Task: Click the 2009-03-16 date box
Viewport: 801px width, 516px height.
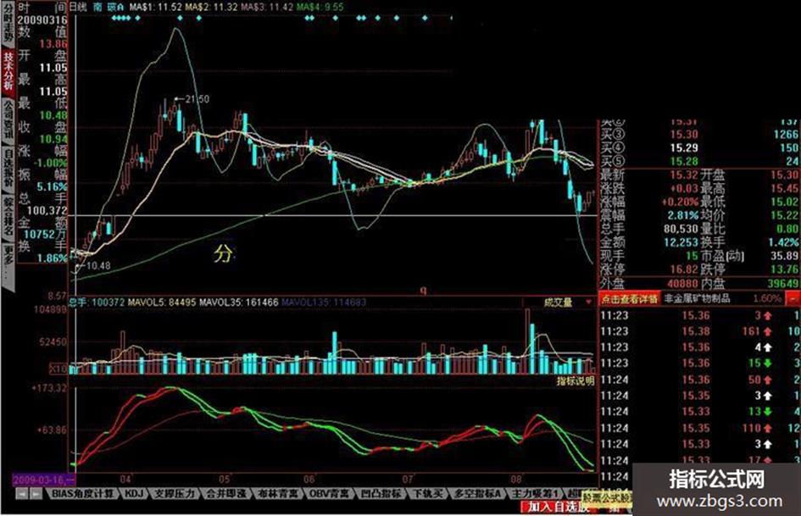Action: [x=43, y=480]
